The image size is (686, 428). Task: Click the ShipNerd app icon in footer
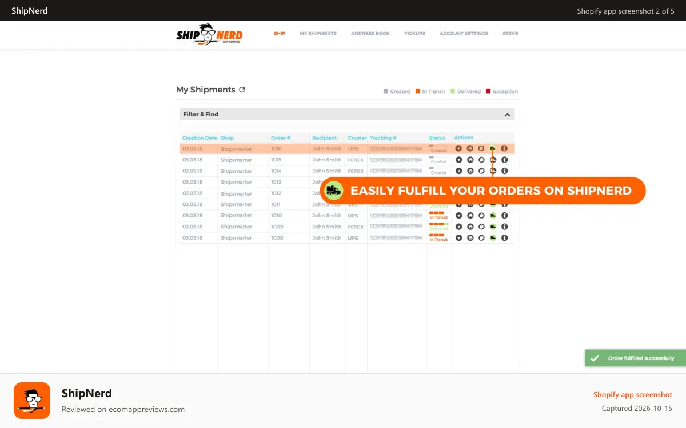pyautogui.click(x=32, y=401)
